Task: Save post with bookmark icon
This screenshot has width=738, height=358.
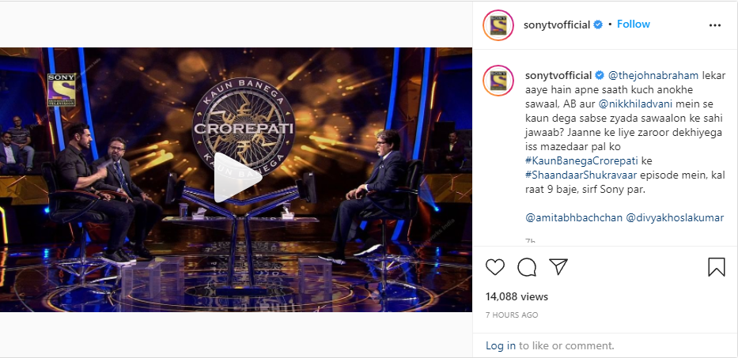Action: tap(717, 267)
